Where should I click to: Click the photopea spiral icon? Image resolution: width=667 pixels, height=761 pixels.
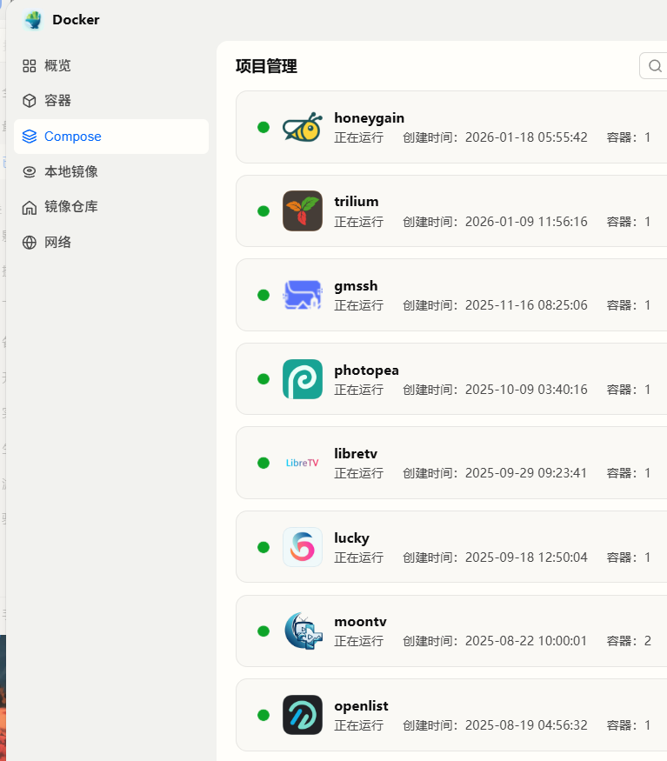pos(303,379)
